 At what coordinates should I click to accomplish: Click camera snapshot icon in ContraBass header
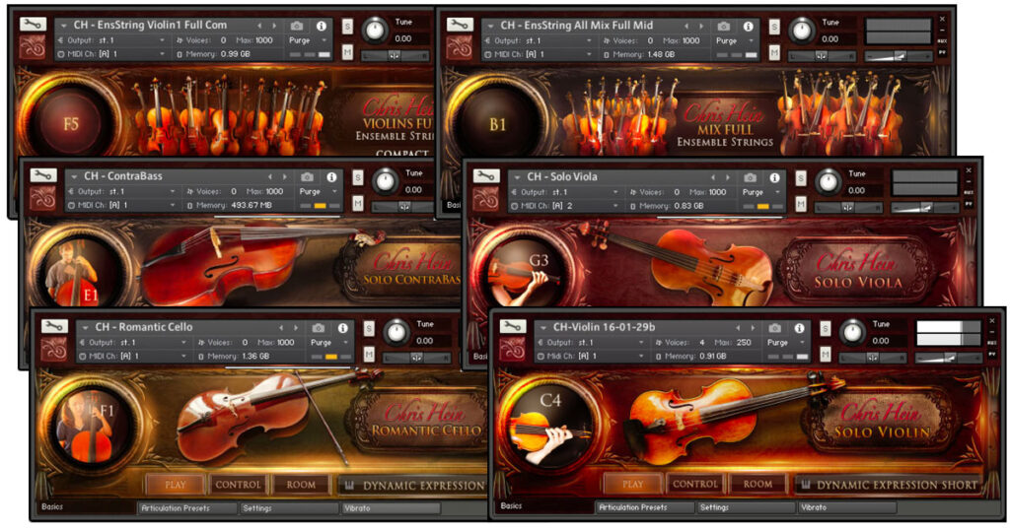(308, 177)
